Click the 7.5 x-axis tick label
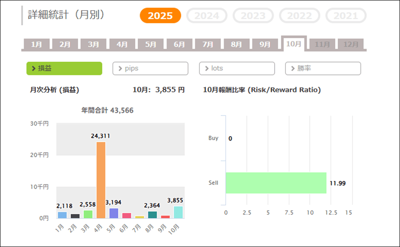The height and width of the screenshot is (247, 400). 289,213
